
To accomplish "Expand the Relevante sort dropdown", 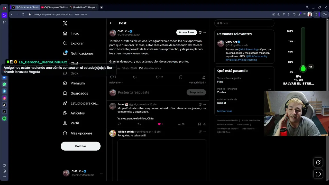I will pyautogui.click(x=116, y=82).
